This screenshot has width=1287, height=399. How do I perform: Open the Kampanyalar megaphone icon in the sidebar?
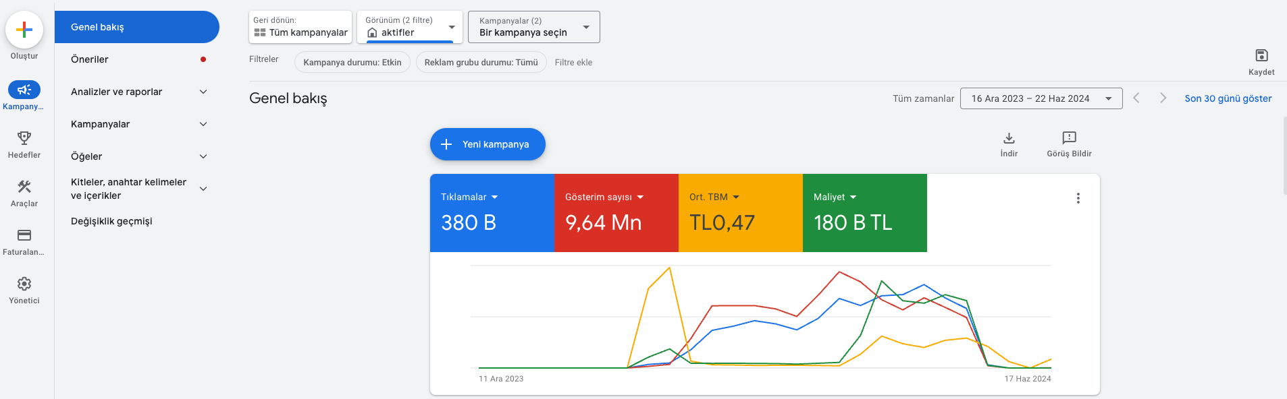24,90
